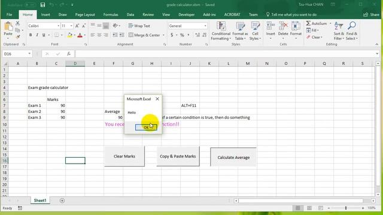Click the Calculate Average button
This screenshot has width=383, height=215.
click(x=233, y=158)
